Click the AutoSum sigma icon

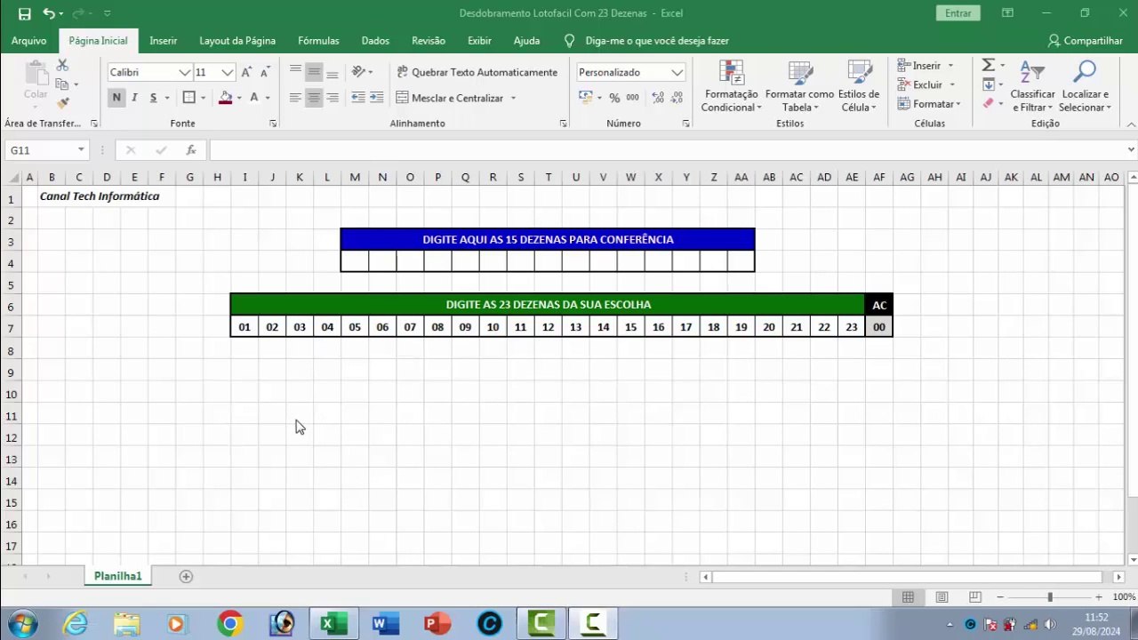click(x=988, y=66)
